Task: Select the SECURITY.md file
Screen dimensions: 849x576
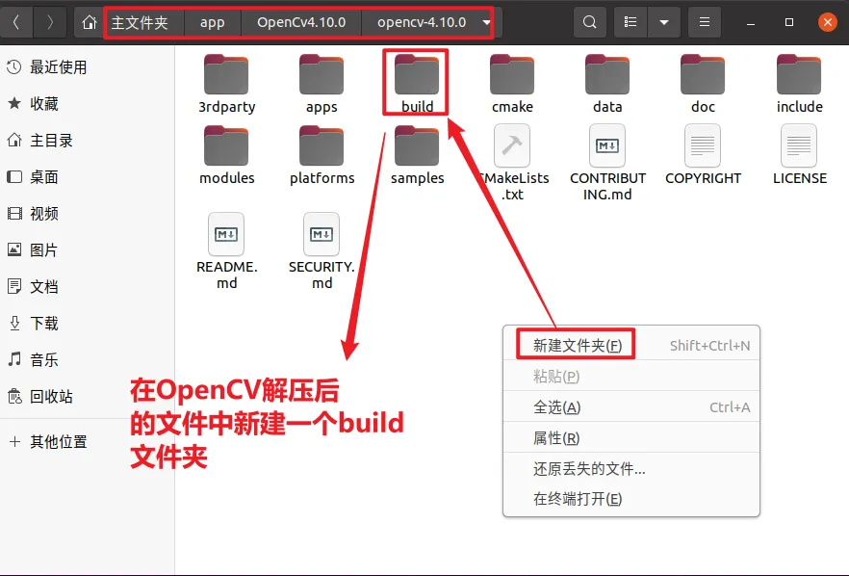Action: click(x=322, y=251)
